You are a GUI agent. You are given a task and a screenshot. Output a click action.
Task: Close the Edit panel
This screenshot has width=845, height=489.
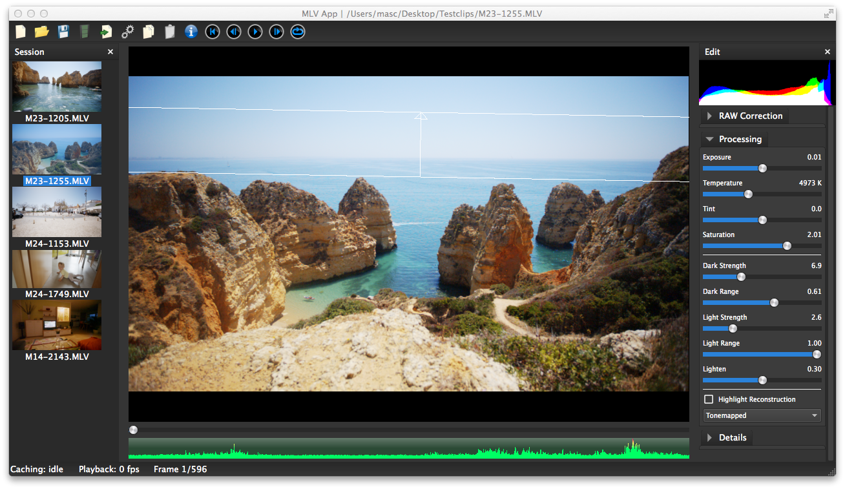(x=828, y=52)
